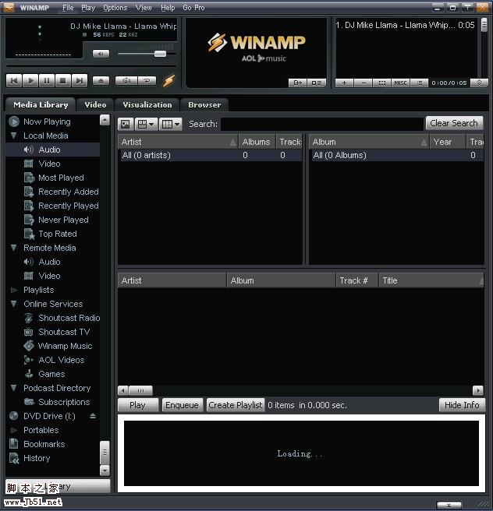Collapse the Remote Media tree node
The height and width of the screenshot is (511, 493).
coord(14,248)
